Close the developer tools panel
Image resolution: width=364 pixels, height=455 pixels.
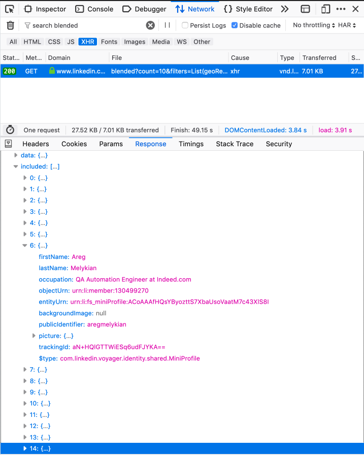pyautogui.click(x=355, y=9)
